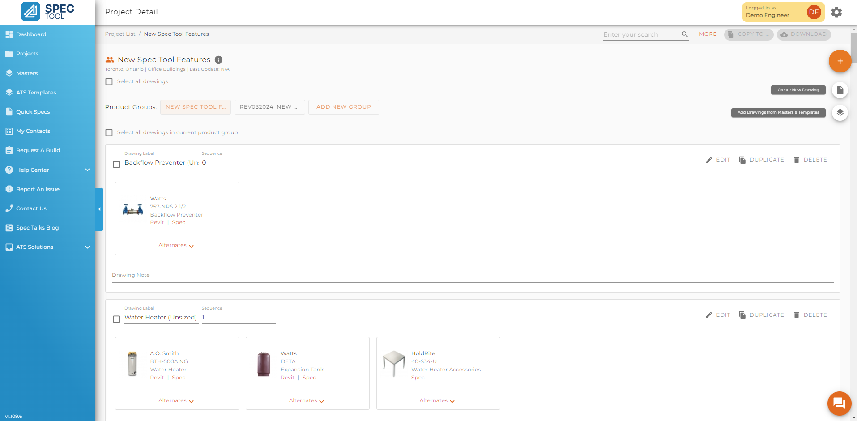Open Projects folder icon in sidebar
This screenshot has height=421, width=857.
[9, 54]
